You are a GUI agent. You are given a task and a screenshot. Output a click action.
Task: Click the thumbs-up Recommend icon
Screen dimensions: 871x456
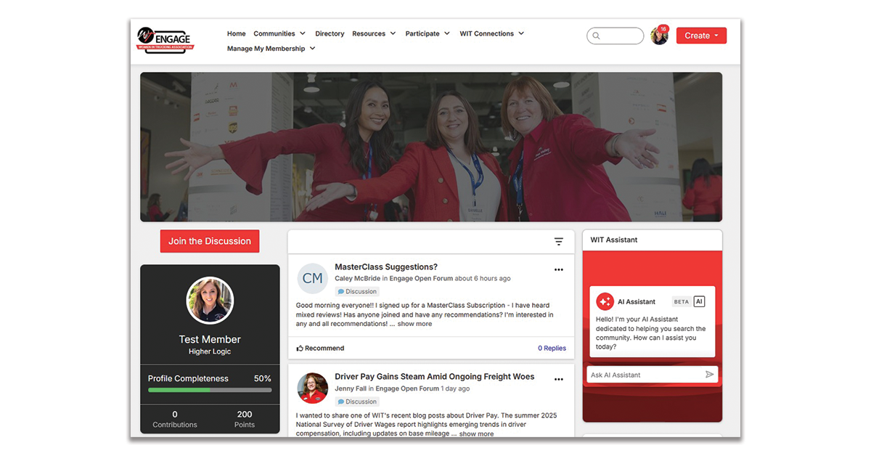point(300,348)
